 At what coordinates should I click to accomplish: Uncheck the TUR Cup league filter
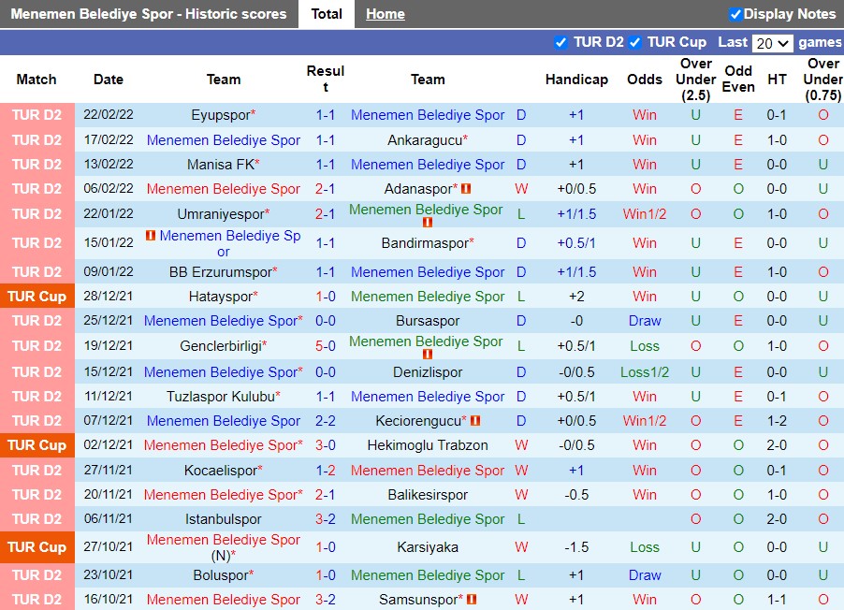pos(635,42)
